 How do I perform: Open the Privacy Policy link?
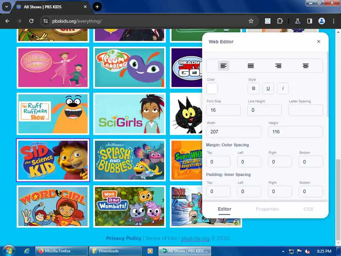[x=124, y=238]
